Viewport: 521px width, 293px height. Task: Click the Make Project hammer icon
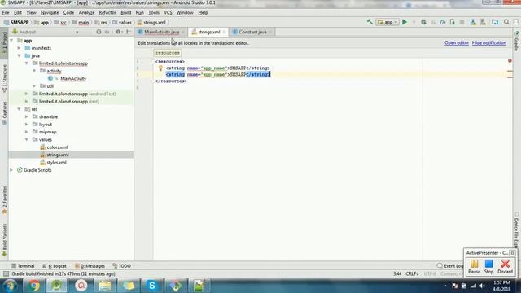(370, 22)
